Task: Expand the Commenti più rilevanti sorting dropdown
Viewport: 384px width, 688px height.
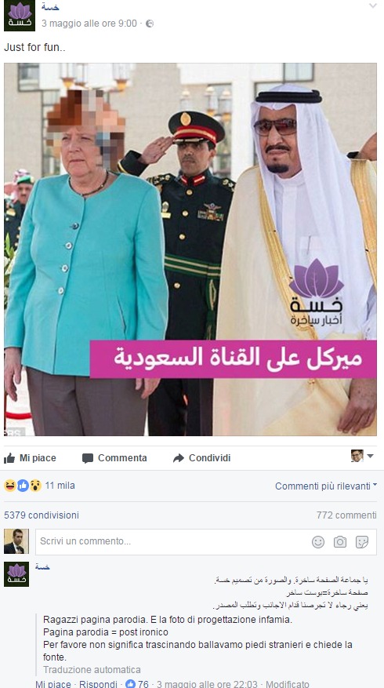Action: point(326,486)
